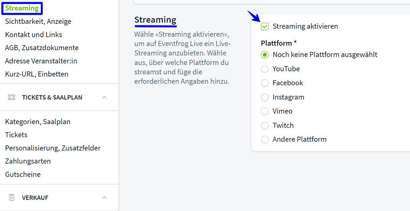Click the ticket icon beside Tickets & Saalplan
Screen dimensions: 410x211
[12, 97]
